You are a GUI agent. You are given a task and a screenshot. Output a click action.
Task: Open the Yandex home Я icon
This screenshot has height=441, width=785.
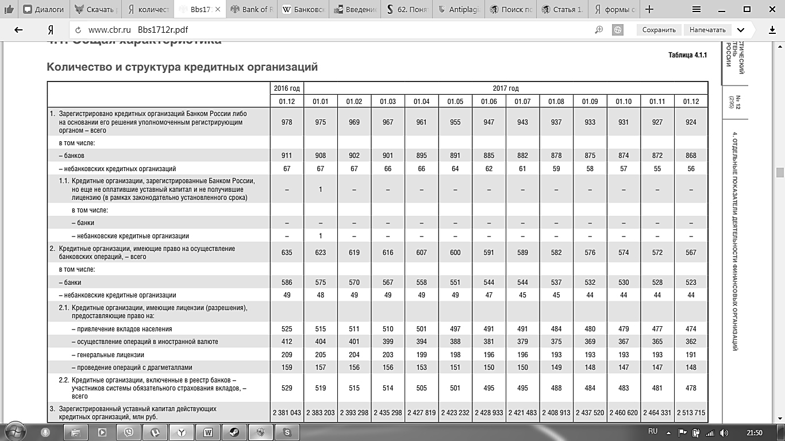51,30
